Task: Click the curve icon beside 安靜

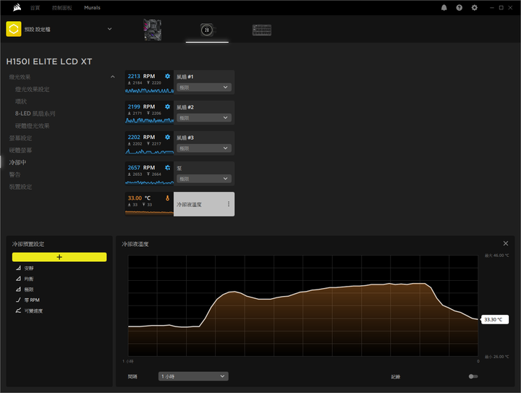Action: coord(18,268)
